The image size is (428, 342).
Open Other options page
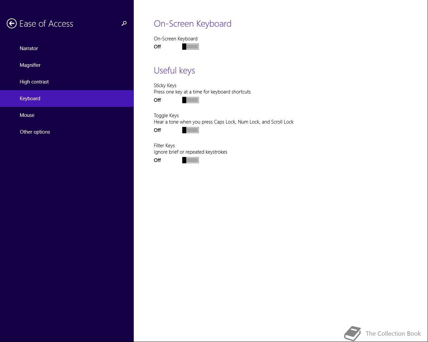[67, 132]
